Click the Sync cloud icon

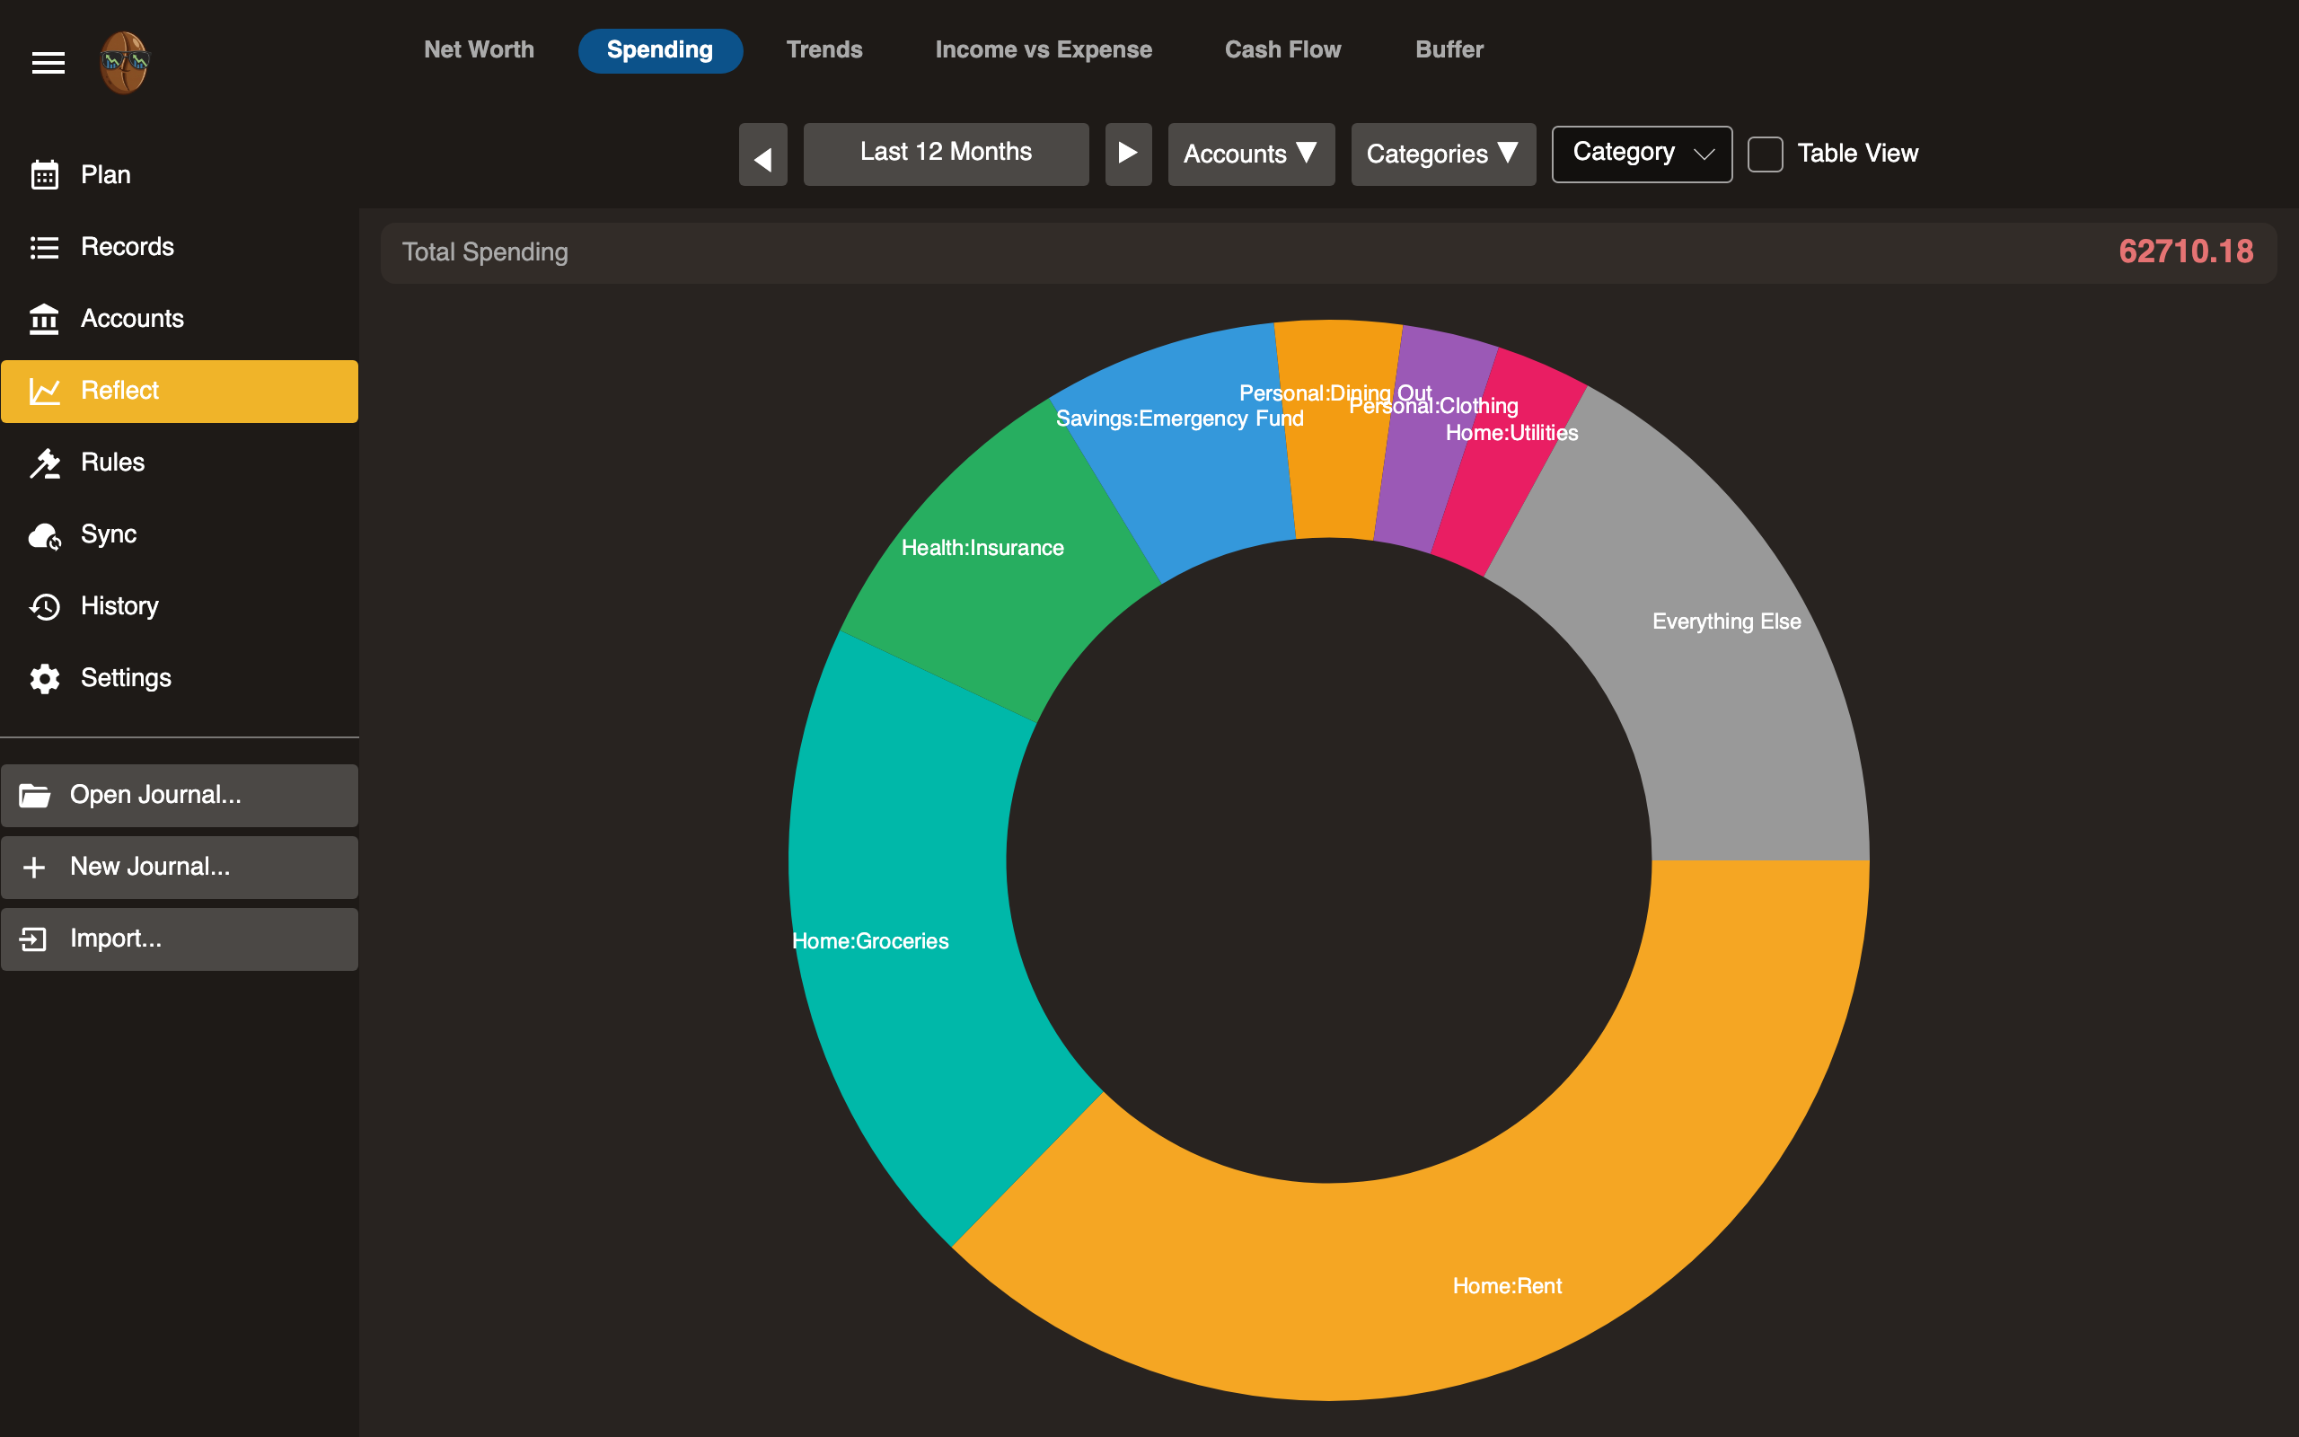45,535
